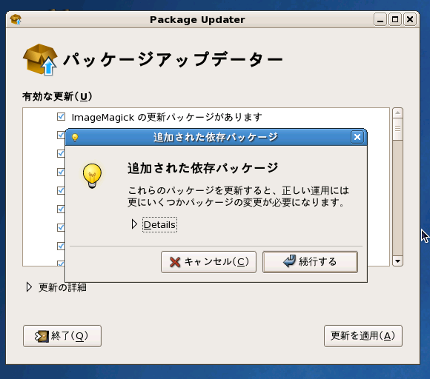
Task: Click the 更新を適用(A) button
Action: coord(363,336)
